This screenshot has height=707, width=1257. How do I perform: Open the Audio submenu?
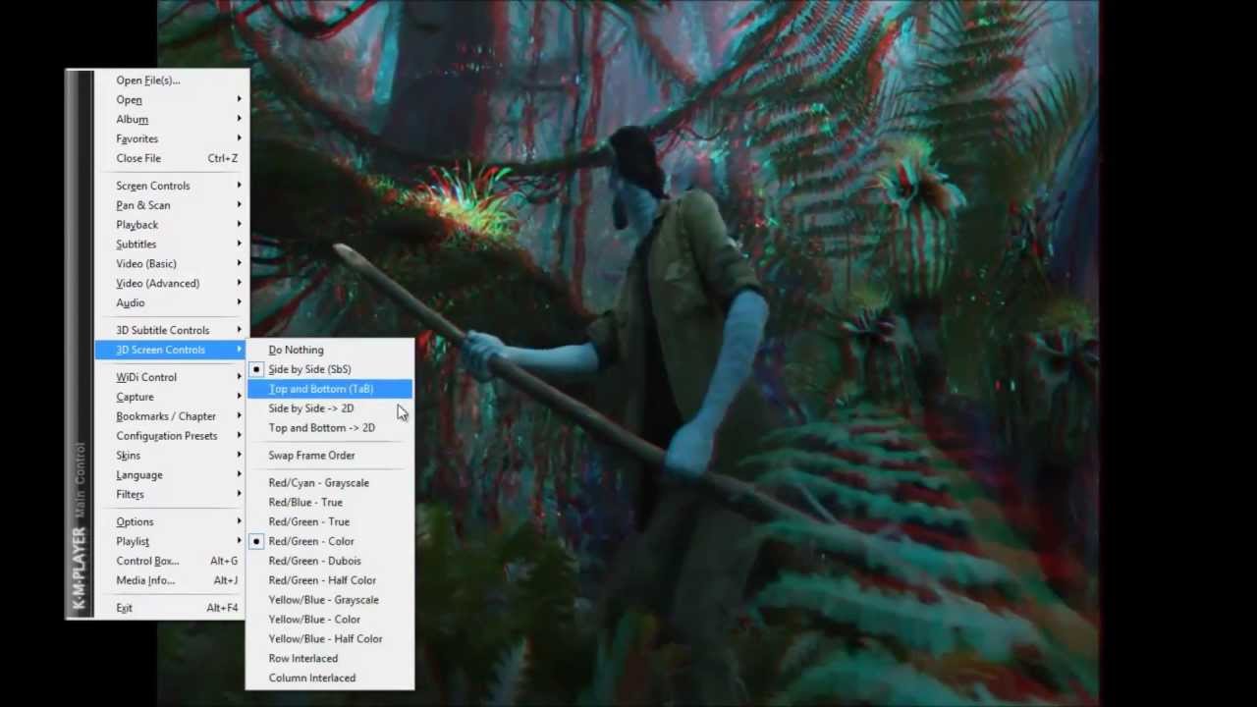(x=171, y=303)
